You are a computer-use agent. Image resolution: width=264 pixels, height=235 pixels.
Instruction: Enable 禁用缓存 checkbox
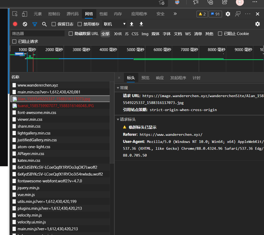click(x=80, y=24)
